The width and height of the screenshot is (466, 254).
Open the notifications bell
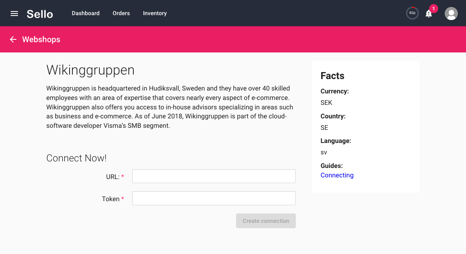click(x=428, y=14)
